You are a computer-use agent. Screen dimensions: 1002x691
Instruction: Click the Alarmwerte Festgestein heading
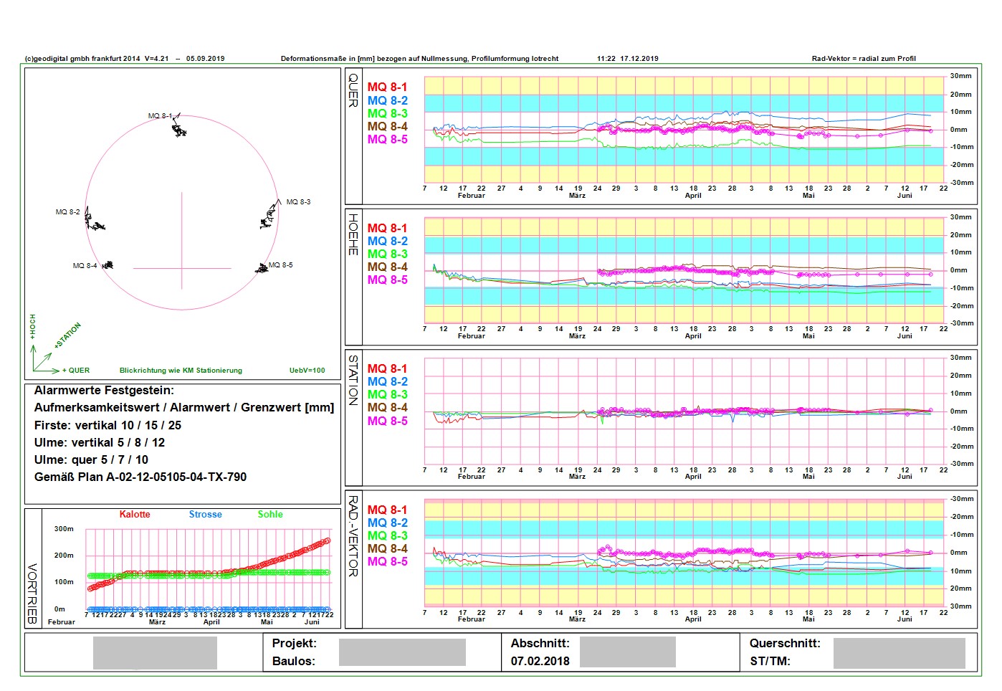point(104,391)
